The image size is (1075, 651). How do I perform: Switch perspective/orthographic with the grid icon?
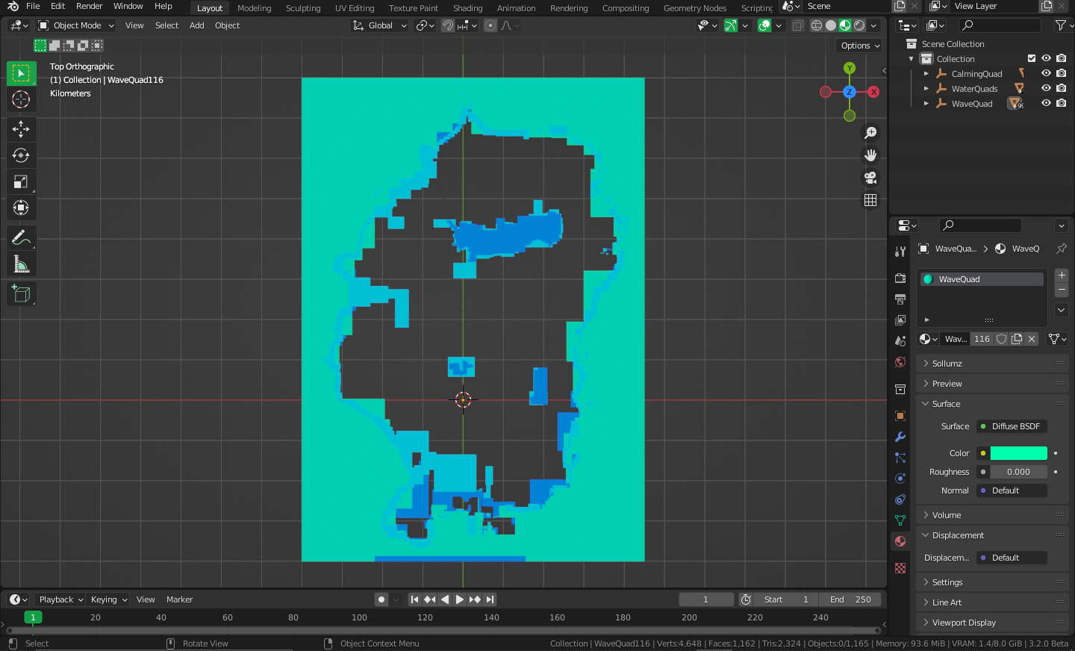pyautogui.click(x=870, y=200)
